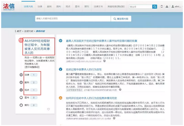Click the 刑事审判参考 source citation text
Image resolution: width=184 pixels, height=126 pixels.
pos(88,118)
